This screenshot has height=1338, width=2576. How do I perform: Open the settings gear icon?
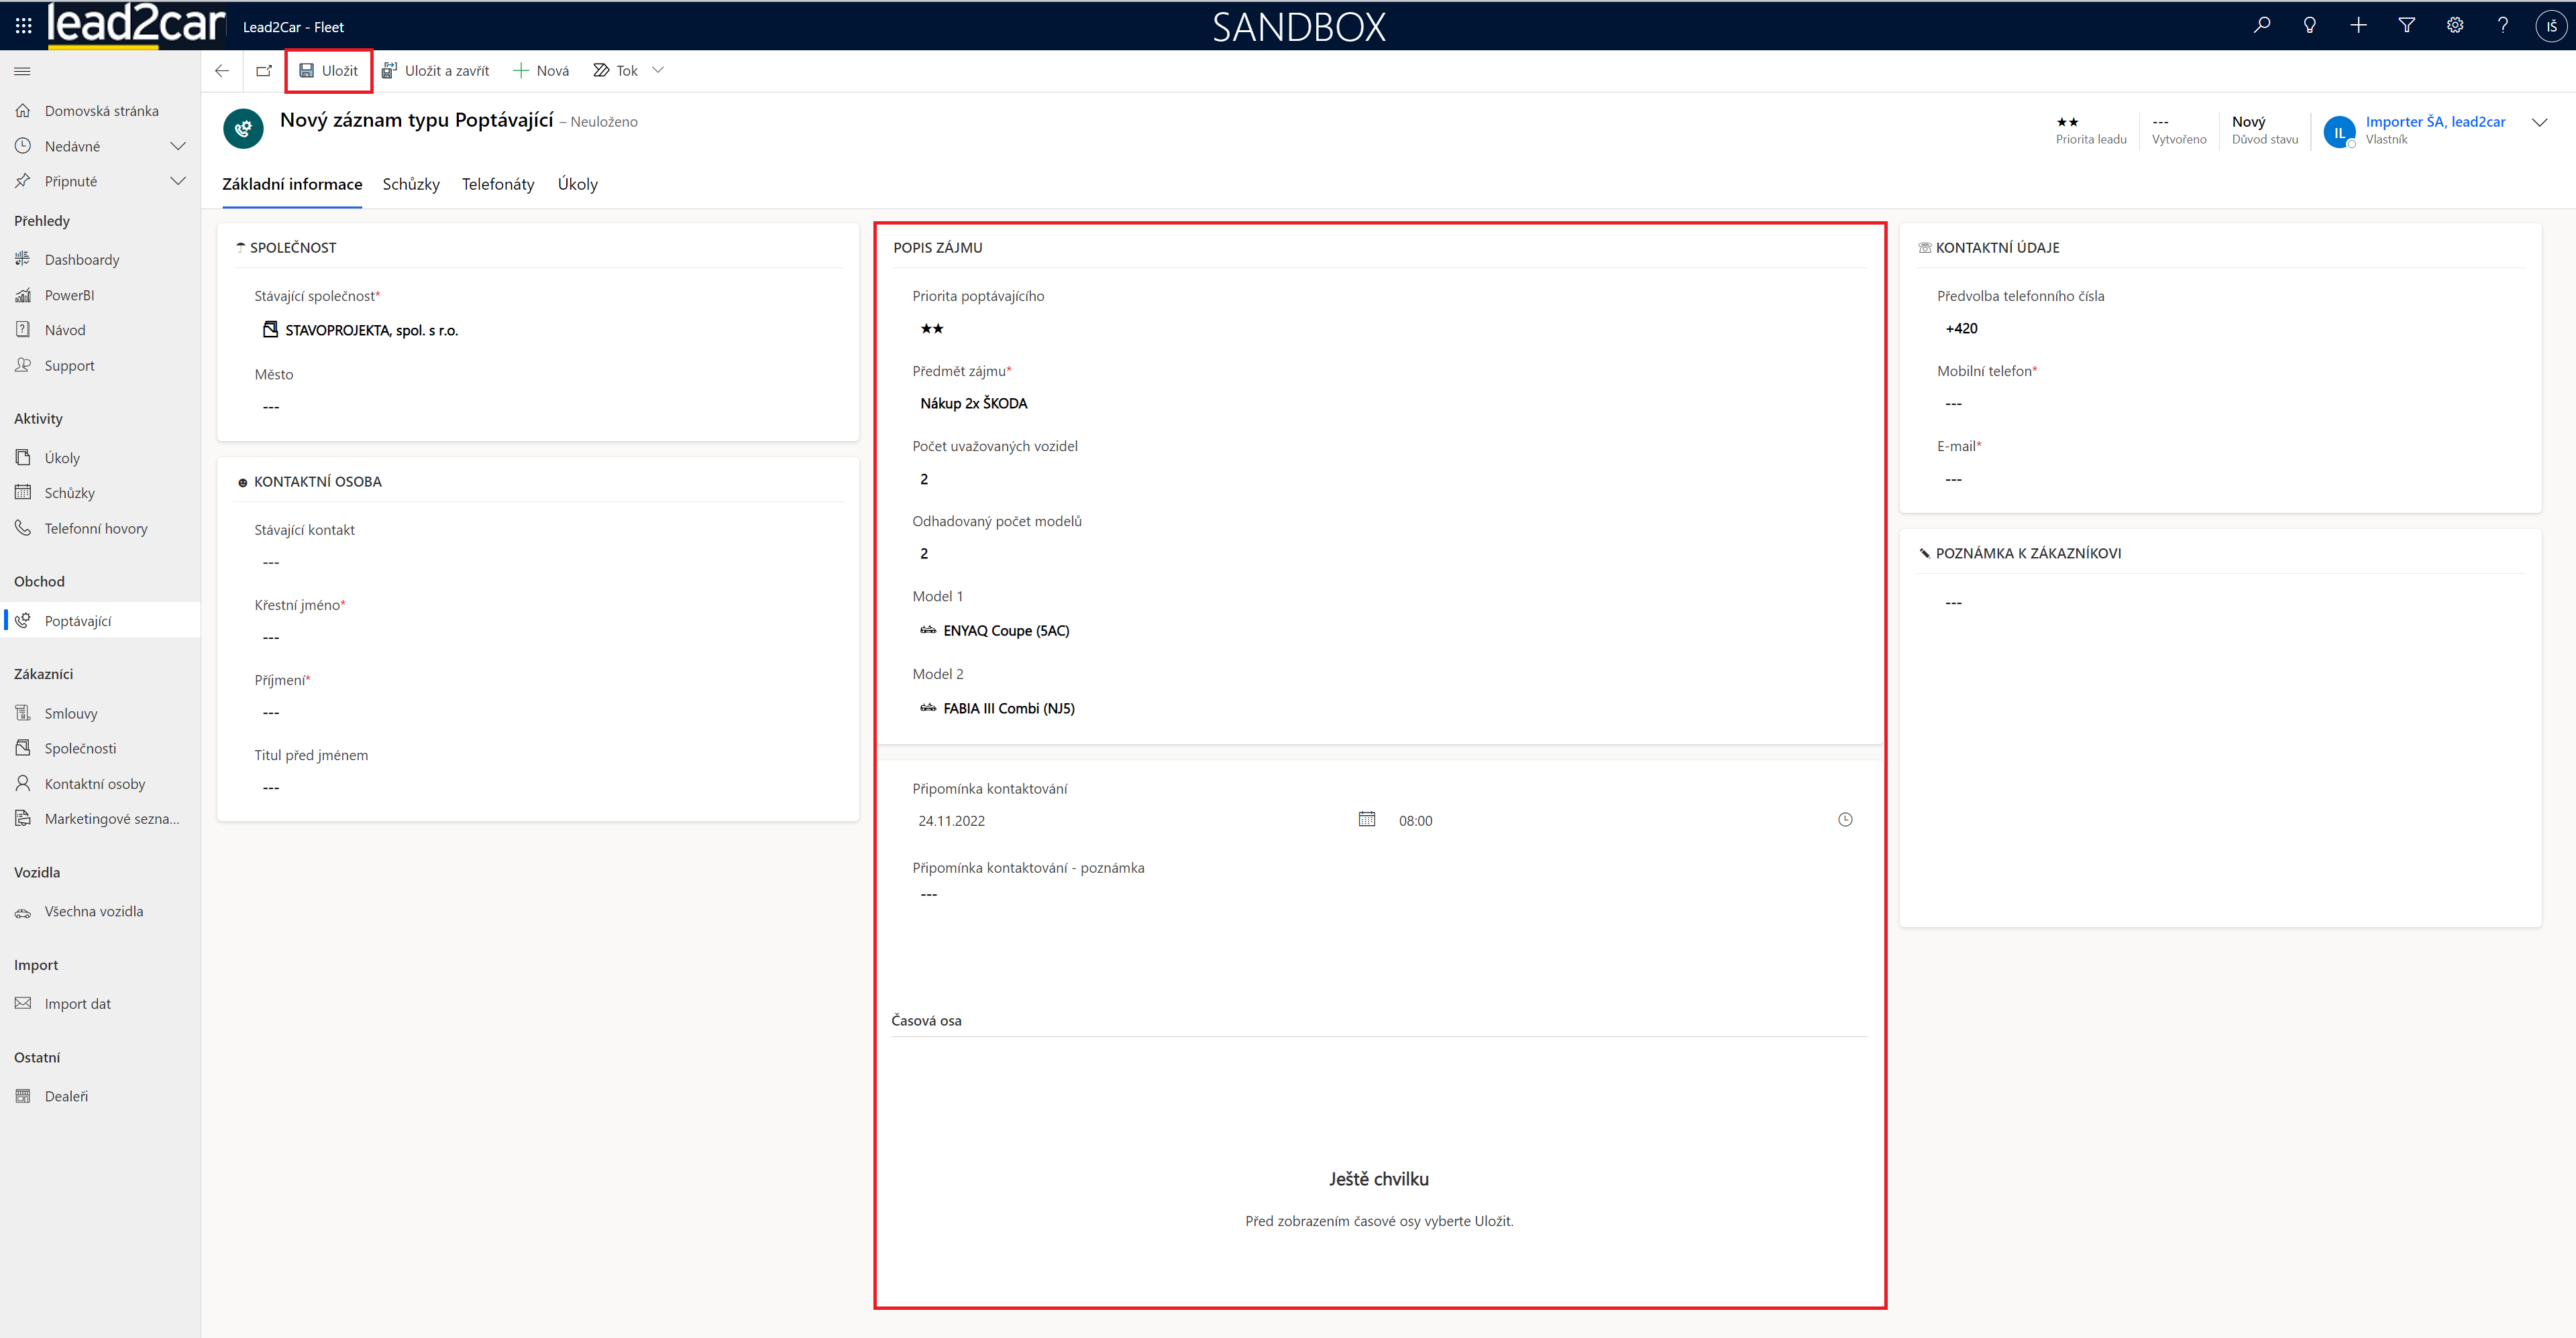(x=2454, y=26)
